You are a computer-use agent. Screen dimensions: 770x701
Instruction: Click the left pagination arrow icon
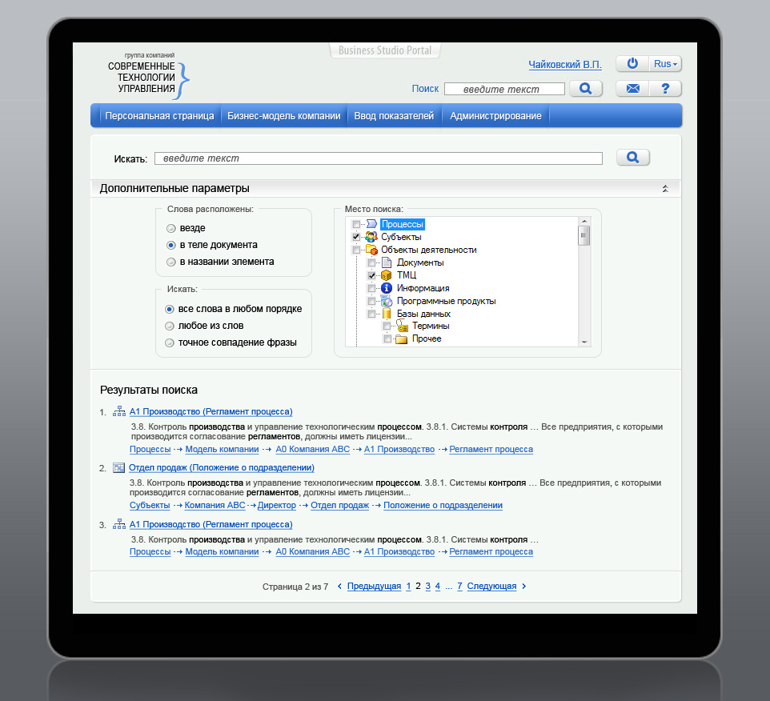coord(339,586)
